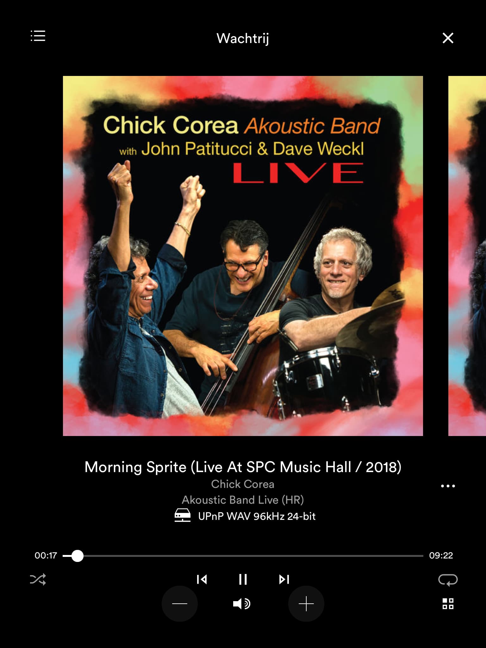Viewport: 486px width, 648px height.
Task: Pause the current track
Action: (243, 579)
